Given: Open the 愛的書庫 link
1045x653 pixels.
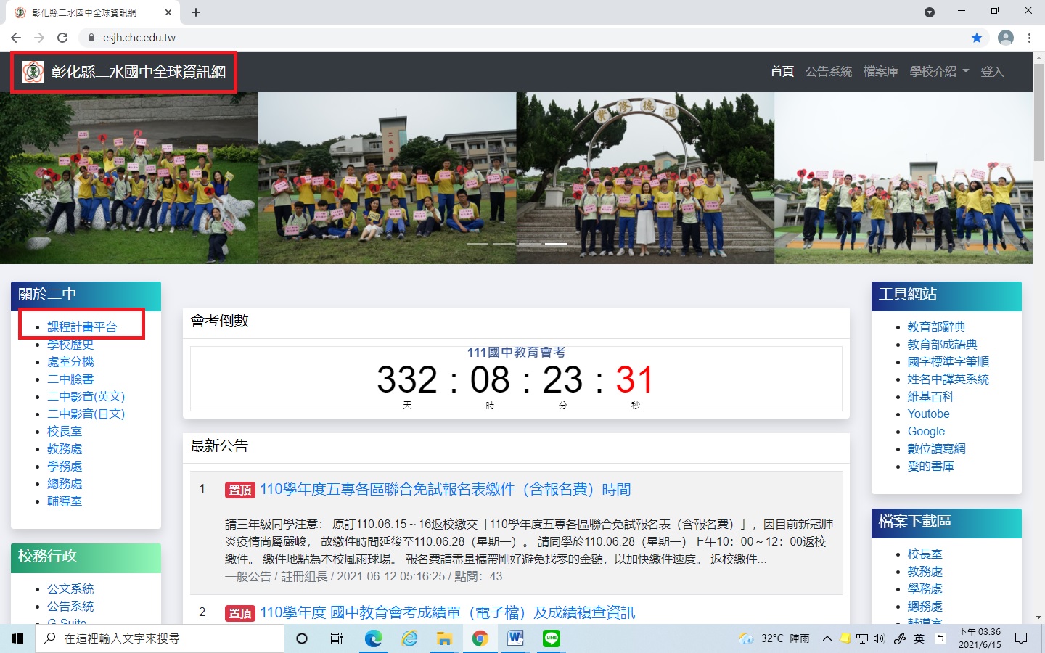Looking at the screenshot, I should pyautogui.click(x=930, y=467).
